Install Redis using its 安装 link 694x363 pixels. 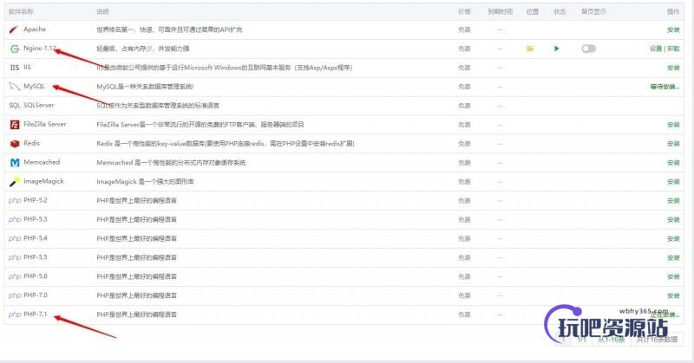(x=673, y=144)
